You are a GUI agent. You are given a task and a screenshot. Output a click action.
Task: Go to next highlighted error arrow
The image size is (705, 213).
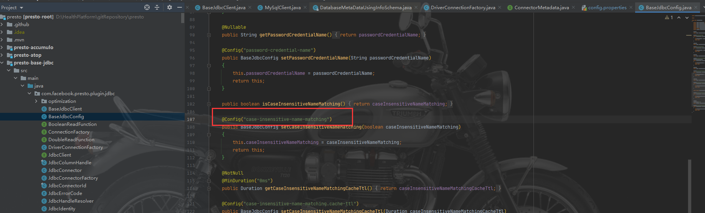click(687, 18)
